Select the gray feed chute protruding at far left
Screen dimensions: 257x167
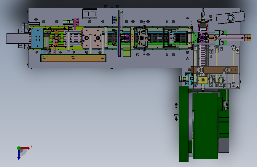point(18,38)
